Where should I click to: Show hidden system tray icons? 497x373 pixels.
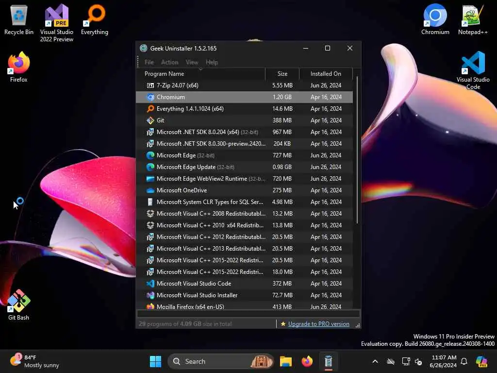(375, 361)
